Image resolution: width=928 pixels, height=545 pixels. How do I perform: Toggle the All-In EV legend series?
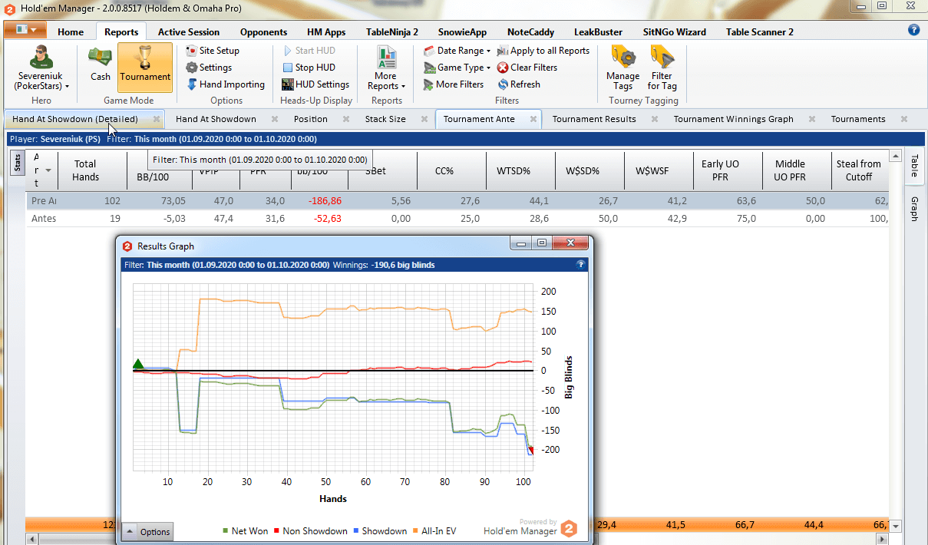(433, 530)
